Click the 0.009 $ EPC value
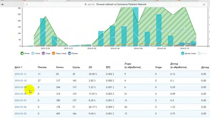The width and height of the screenshot is (210, 118). [x=110, y=107]
